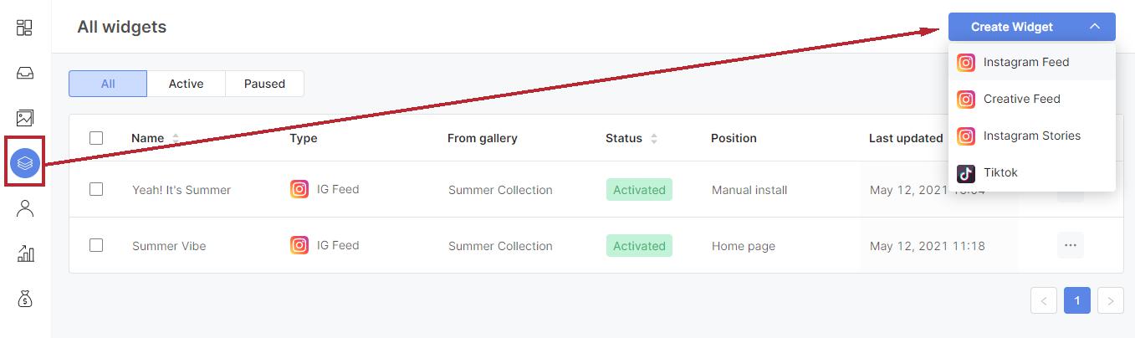Check the Summer Vibe row checkbox

(96, 245)
